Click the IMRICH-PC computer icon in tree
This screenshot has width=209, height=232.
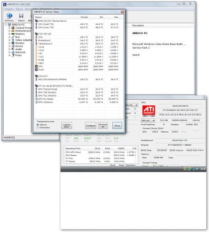[x=10, y=25]
